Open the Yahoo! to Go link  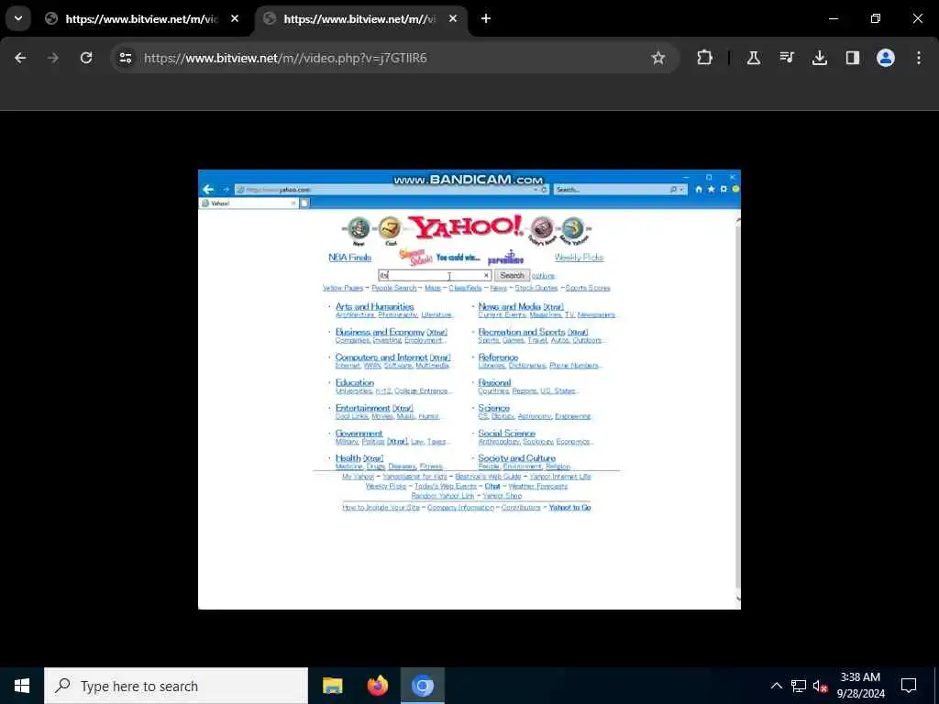(x=569, y=508)
